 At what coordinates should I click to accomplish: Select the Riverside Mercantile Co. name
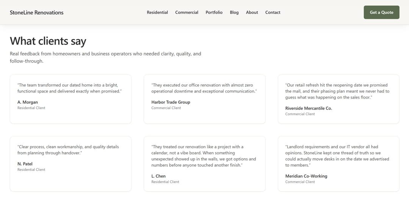coord(309,108)
